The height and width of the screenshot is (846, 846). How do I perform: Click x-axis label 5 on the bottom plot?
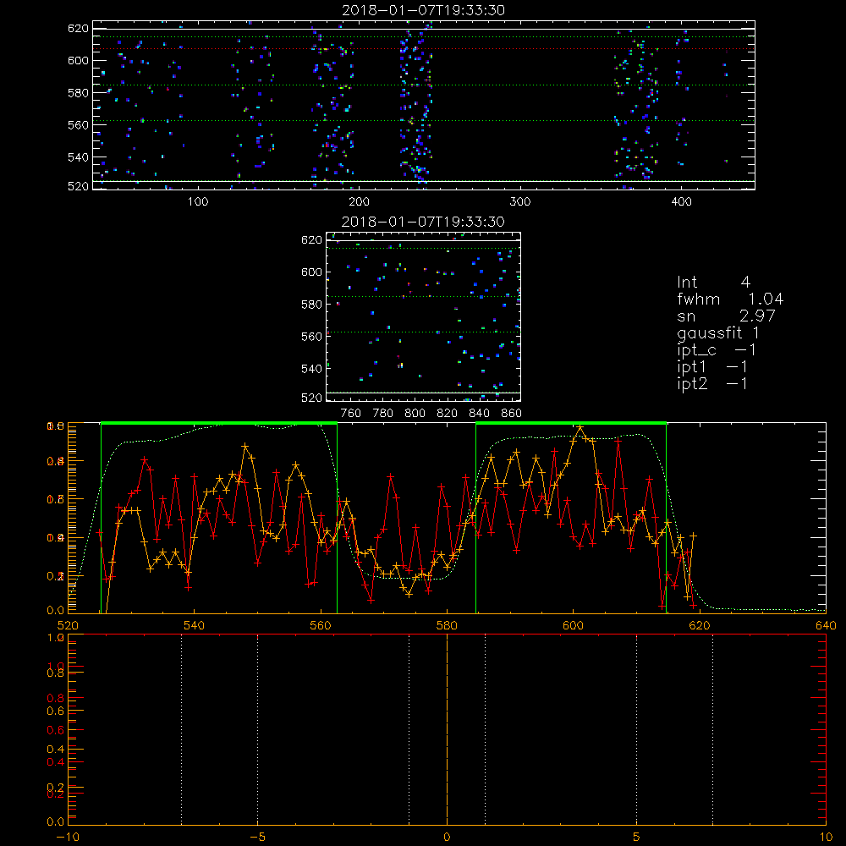pos(637,838)
